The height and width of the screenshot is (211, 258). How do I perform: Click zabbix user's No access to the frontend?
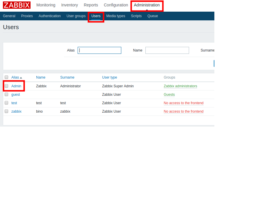(184, 111)
